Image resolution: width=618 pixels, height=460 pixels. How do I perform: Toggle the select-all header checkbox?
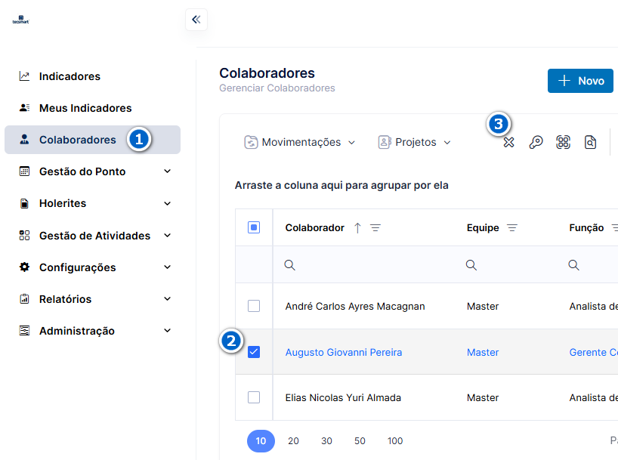point(254,227)
